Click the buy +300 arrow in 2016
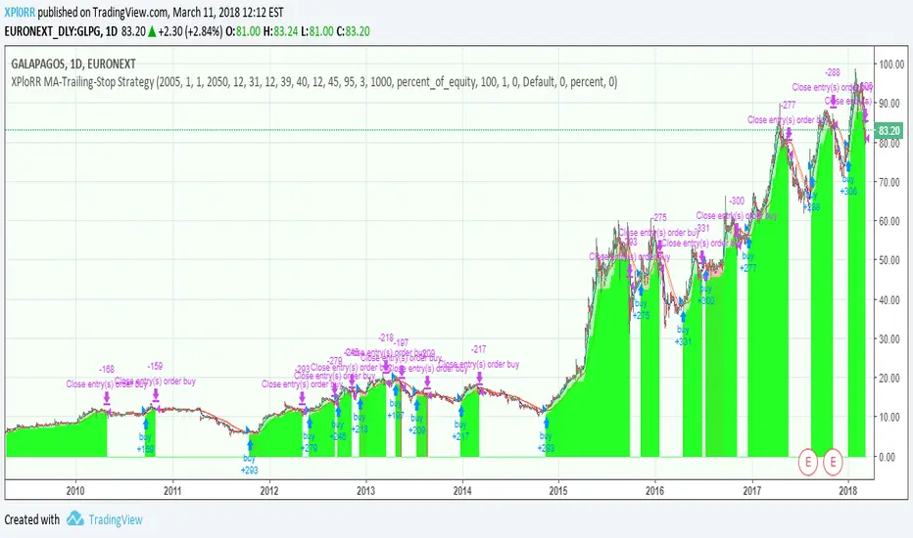 click(705, 276)
